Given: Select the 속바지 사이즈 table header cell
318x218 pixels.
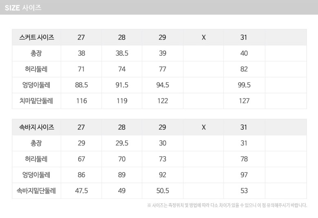Looking at the screenshot, I should [37, 127].
